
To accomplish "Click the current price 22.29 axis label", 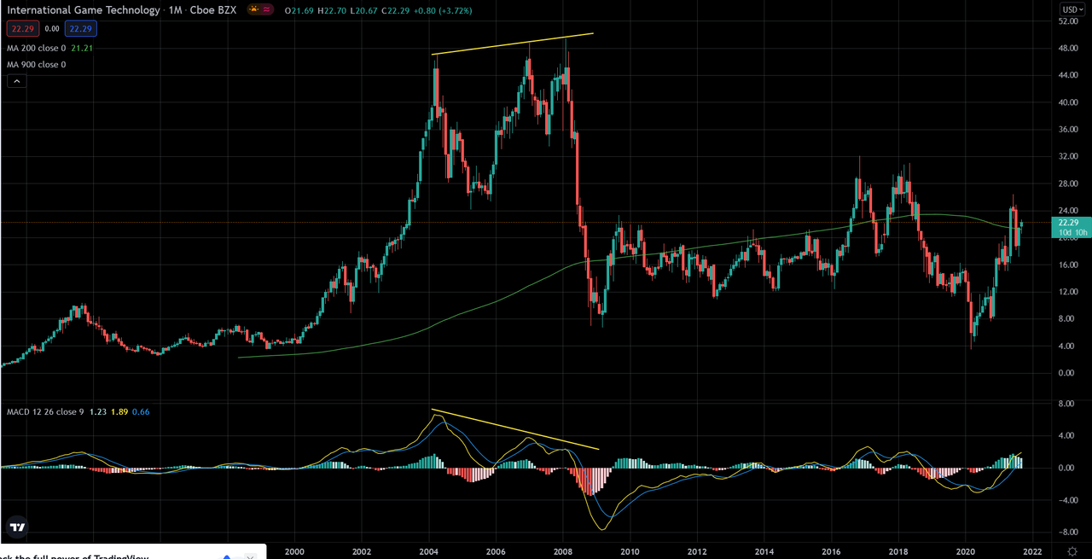I will click(x=1072, y=227).
